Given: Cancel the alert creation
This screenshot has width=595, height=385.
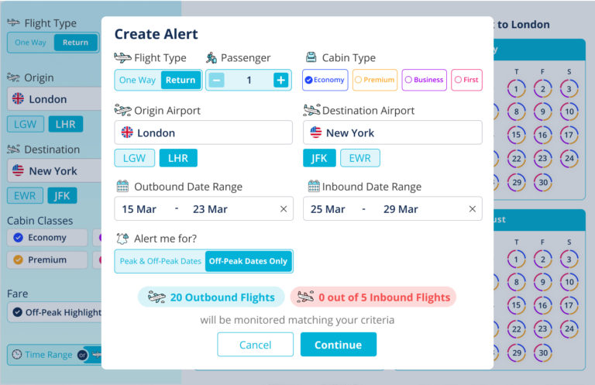Looking at the screenshot, I should pos(255,345).
